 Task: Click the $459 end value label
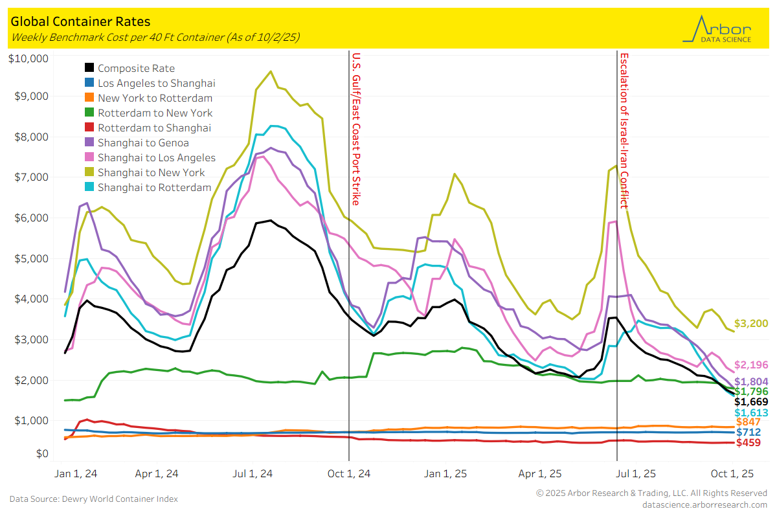[748, 443]
